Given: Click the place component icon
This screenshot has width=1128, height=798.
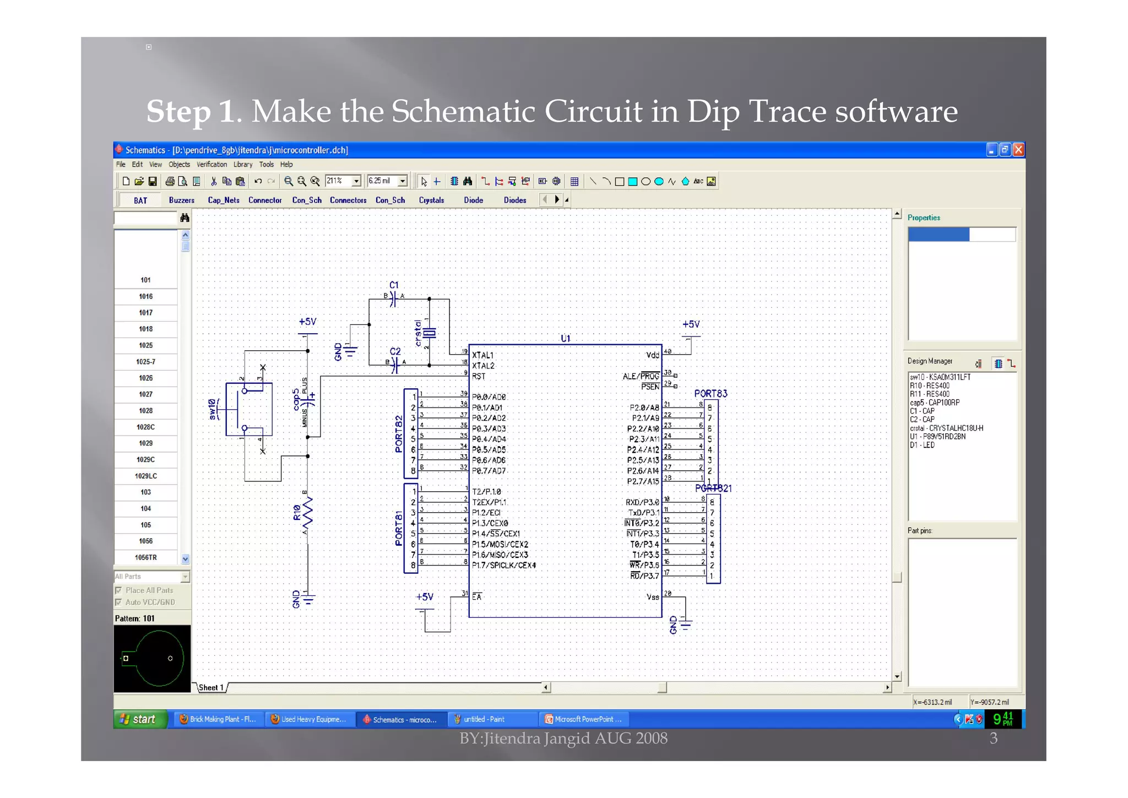Looking at the screenshot, I should (454, 181).
